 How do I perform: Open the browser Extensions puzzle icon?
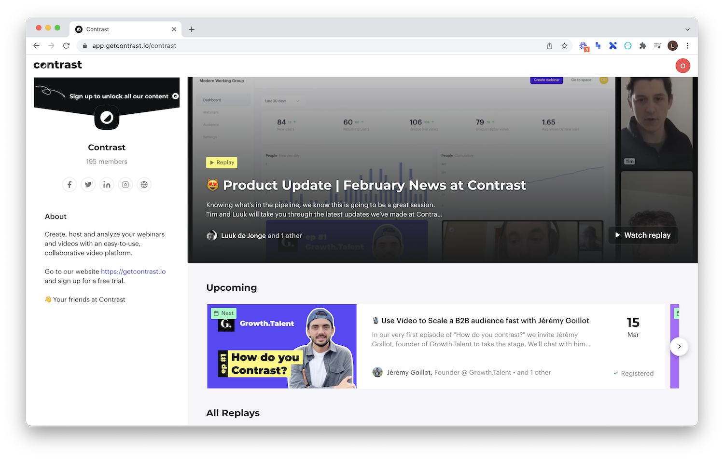point(642,46)
